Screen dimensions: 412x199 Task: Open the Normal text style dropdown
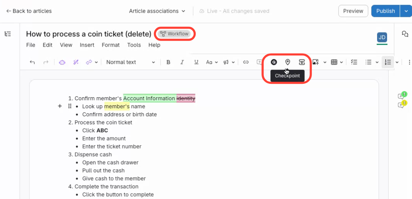[131, 62]
